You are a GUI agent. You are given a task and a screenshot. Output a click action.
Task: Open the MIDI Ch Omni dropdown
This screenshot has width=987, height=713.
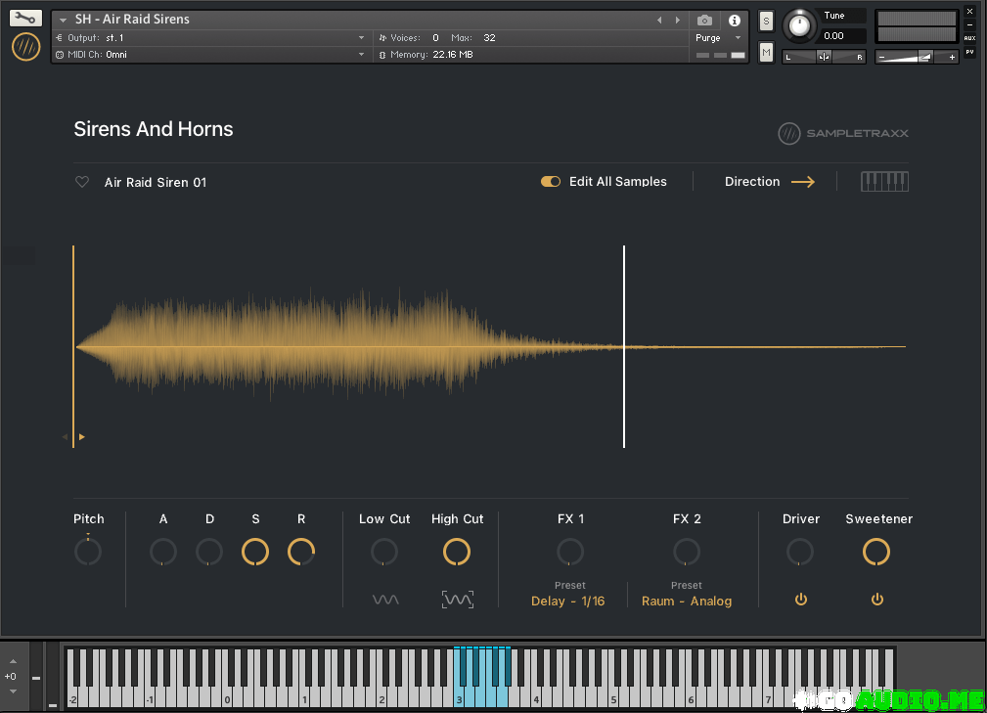[361, 55]
